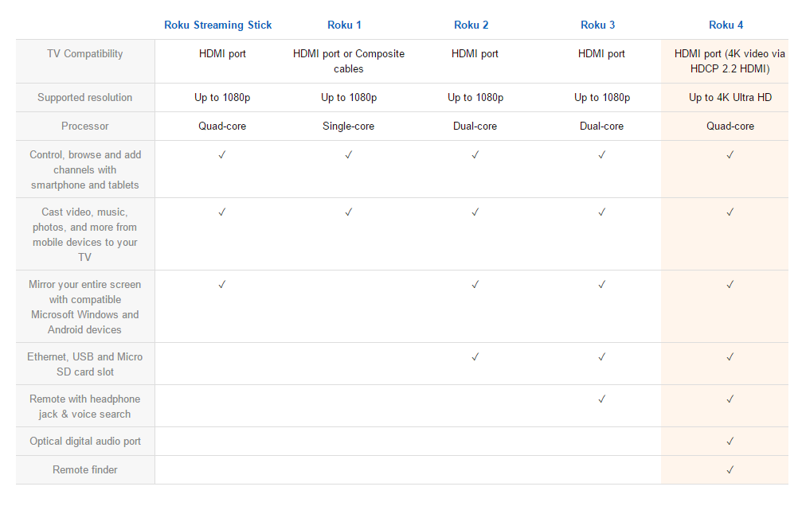Select Roku 4 checkmark for smartphone control

pos(730,154)
